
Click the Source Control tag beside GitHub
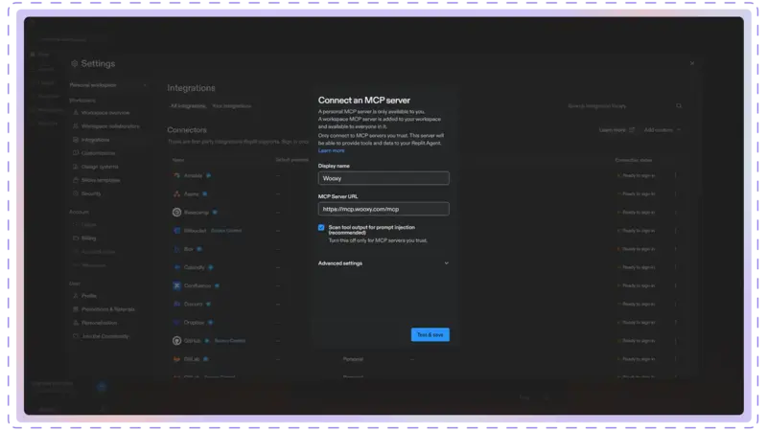click(x=230, y=341)
